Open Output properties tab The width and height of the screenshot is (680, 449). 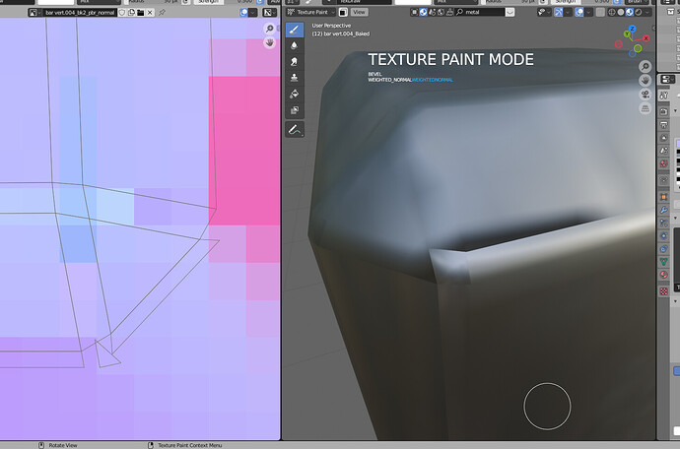664,125
